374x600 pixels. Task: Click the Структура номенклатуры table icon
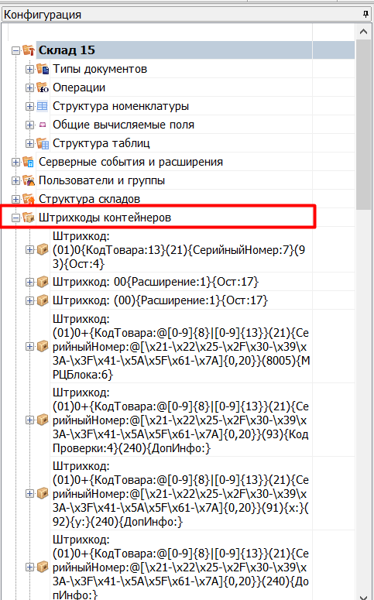(43, 106)
